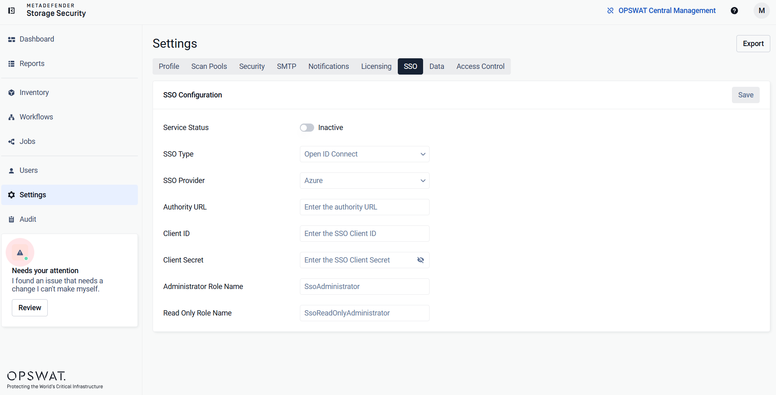Switch to the Data tab
The width and height of the screenshot is (776, 395).
(x=437, y=66)
